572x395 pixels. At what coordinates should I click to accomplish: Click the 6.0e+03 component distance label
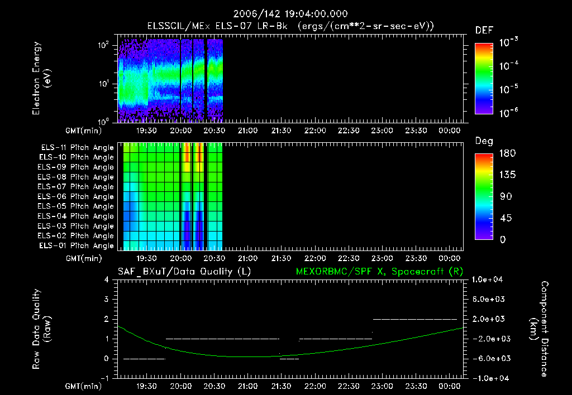[488, 299]
